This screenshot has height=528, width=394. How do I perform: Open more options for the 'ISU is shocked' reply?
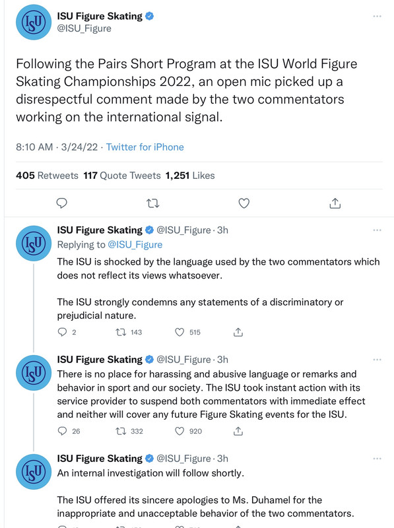377,230
